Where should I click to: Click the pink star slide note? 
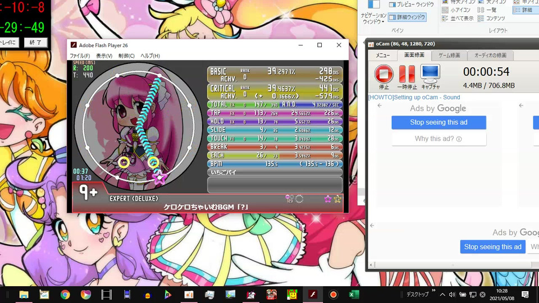click(x=159, y=177)
